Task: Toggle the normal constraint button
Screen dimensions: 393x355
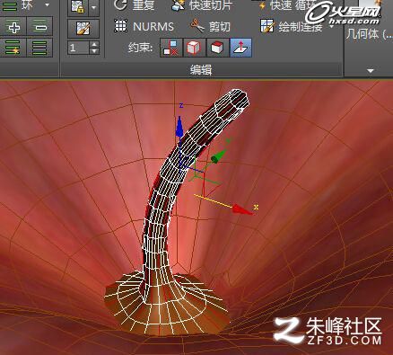Action: (240, 48)
